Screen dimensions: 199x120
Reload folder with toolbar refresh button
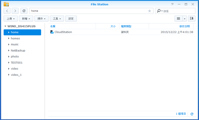24,11
